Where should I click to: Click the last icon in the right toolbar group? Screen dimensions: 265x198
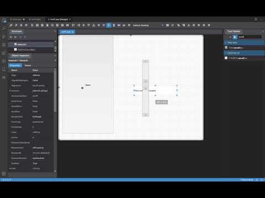(x=209, y=25)
